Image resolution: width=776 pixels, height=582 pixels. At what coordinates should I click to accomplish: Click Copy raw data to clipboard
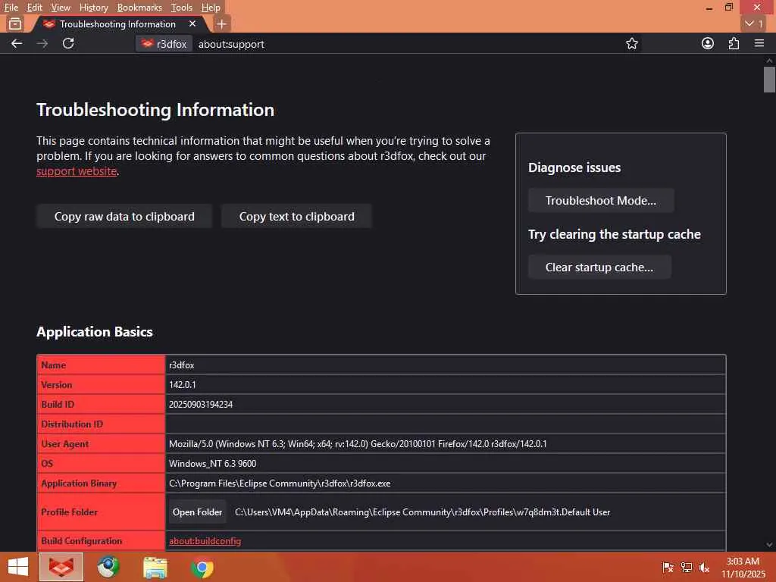point(124,216)
